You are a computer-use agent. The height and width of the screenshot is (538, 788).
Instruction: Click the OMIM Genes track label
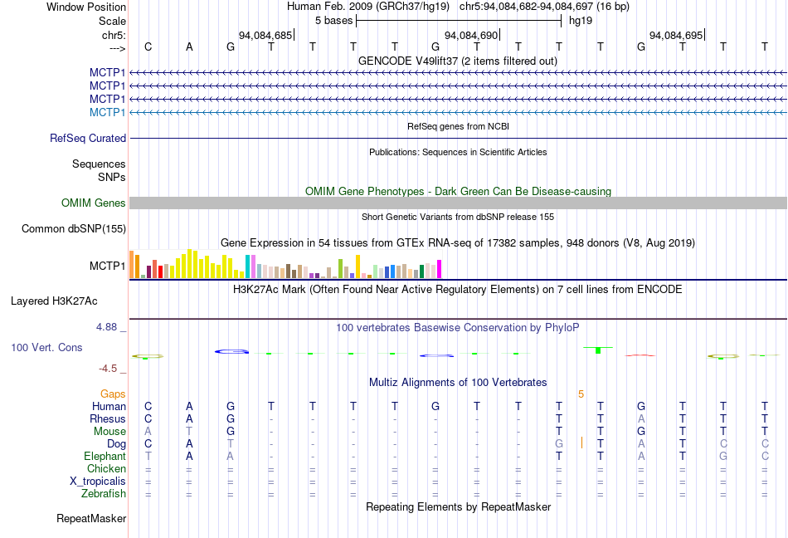(x=94, y=203)
